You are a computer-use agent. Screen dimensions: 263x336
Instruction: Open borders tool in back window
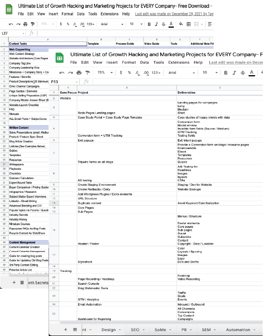click(188, 24)
